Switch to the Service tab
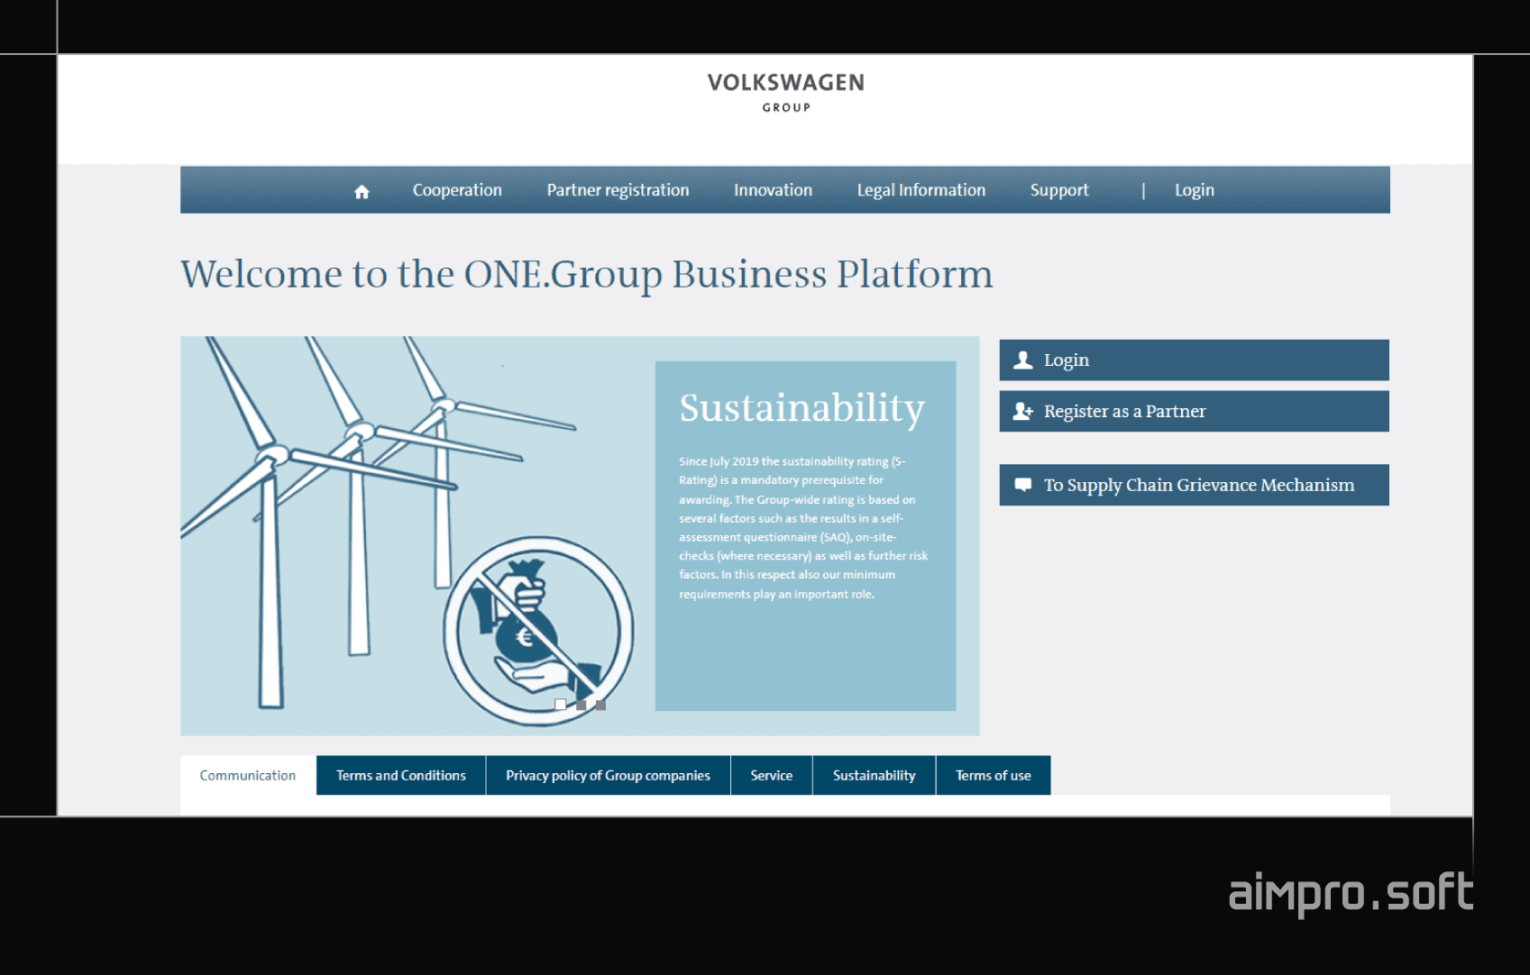Screen dimensions: 1530x975 click(x=772, y=775)
